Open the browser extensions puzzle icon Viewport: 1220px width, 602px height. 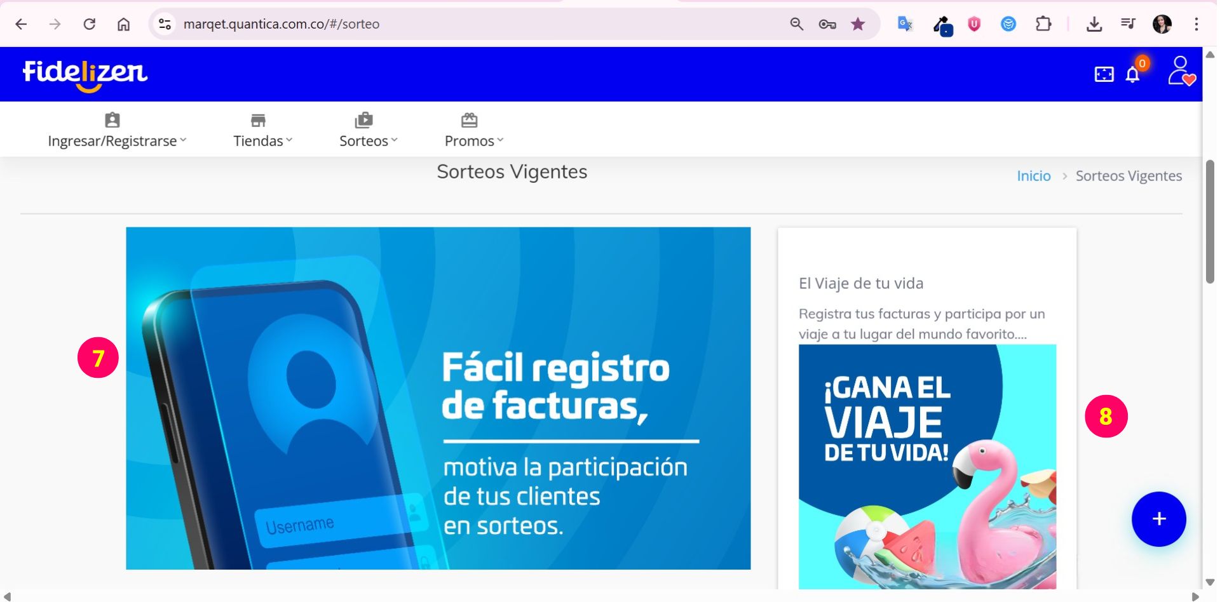click(x=1043, y=24)
